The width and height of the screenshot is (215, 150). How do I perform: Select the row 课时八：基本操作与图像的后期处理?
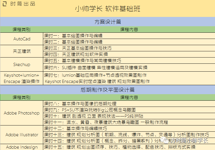click(129, 104)
